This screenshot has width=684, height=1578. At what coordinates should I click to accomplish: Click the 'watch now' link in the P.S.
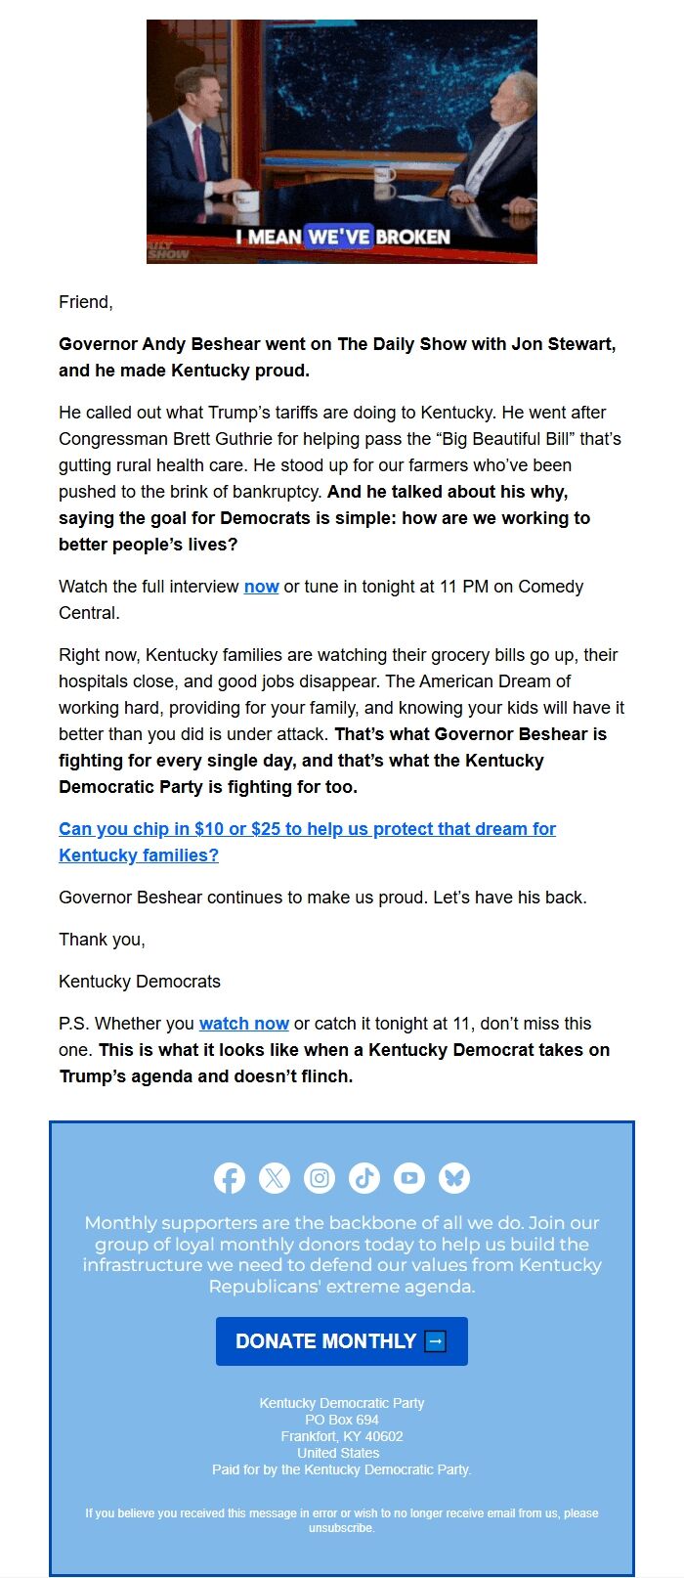coord(242,1024)
